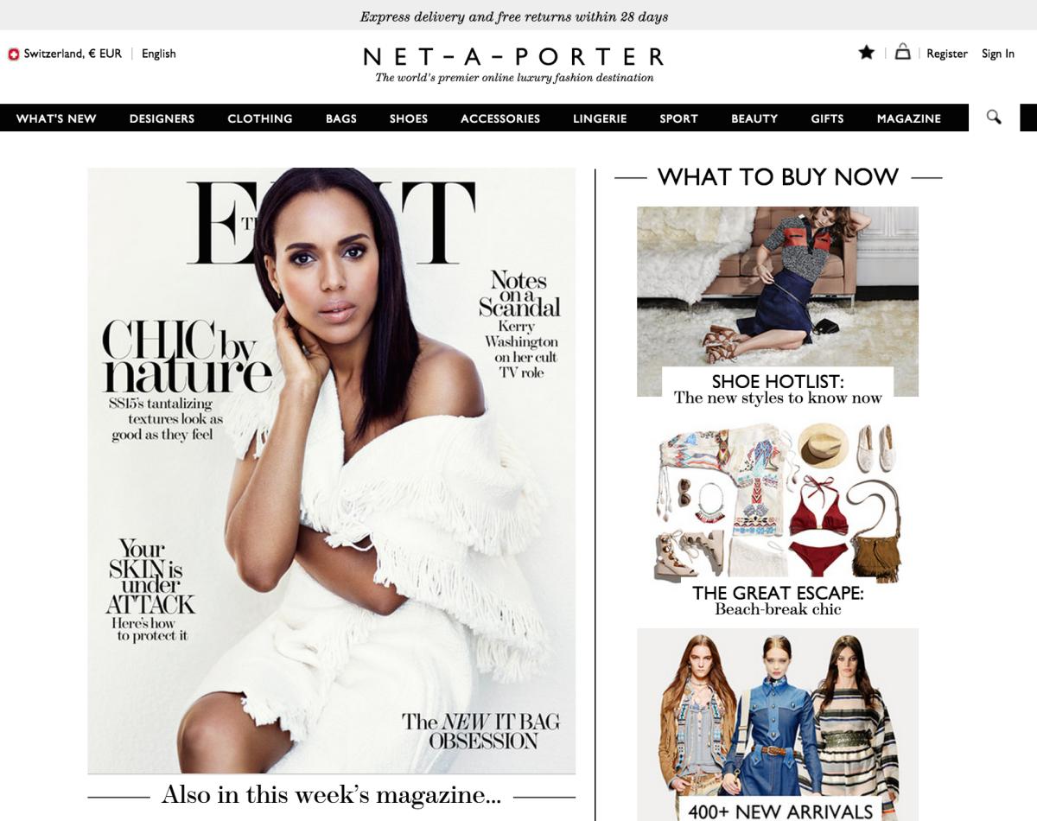Screen dimensions: 1037x821
Task: Open The Edit magazine cover
Action: click(332, 470)
